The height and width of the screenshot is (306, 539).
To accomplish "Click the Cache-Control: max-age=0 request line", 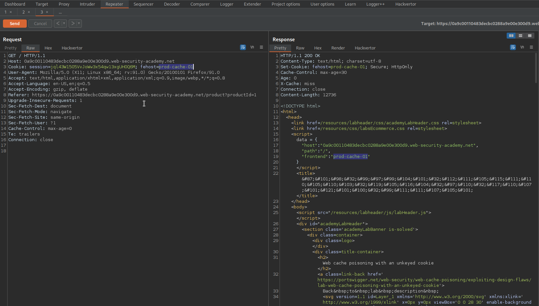I will point(40,128).
